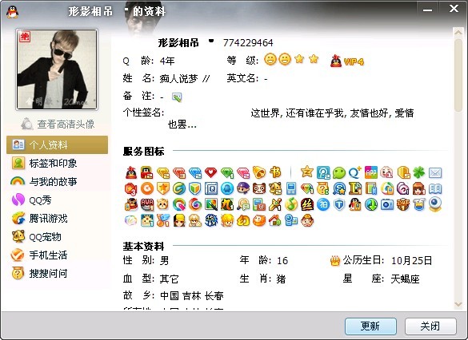This screenshot has width=468, height=340.
Task: Click the constellation value 天蝎座
Action: [x=405, y=279]
